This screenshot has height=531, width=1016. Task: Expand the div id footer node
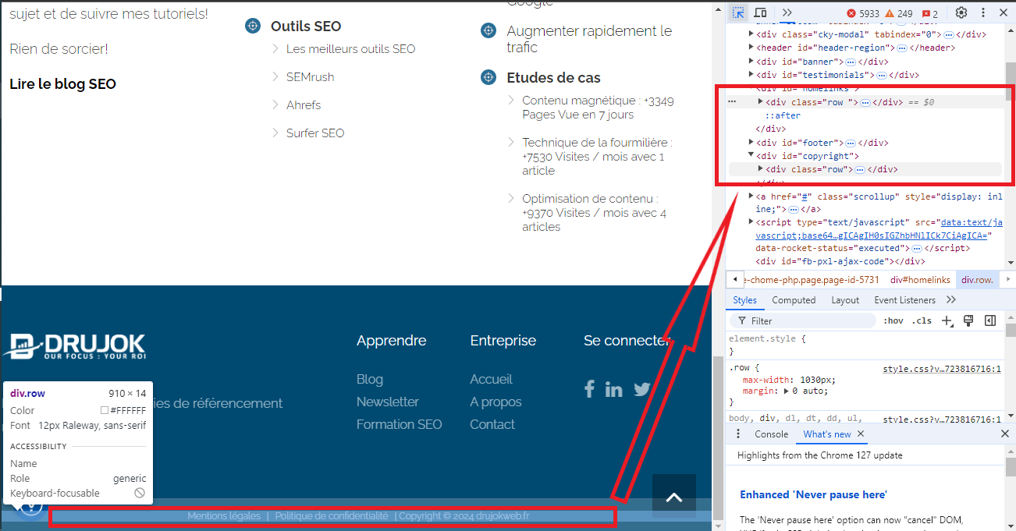751,143
